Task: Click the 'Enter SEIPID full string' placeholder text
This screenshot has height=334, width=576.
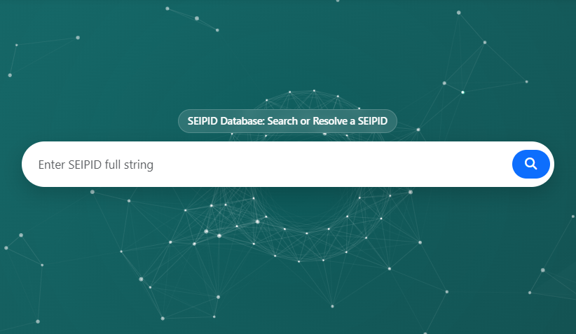Action: (x=95, y=165)
